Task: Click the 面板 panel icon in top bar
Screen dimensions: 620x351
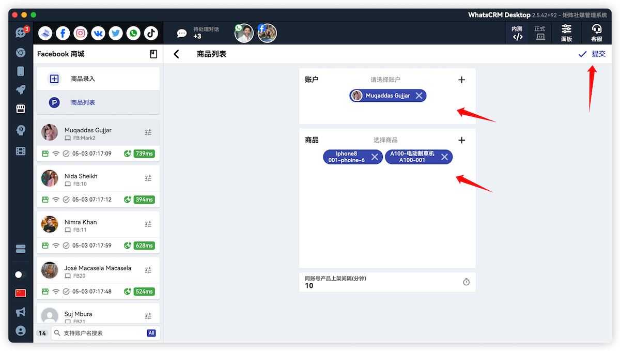Action: tap(566, 32)
